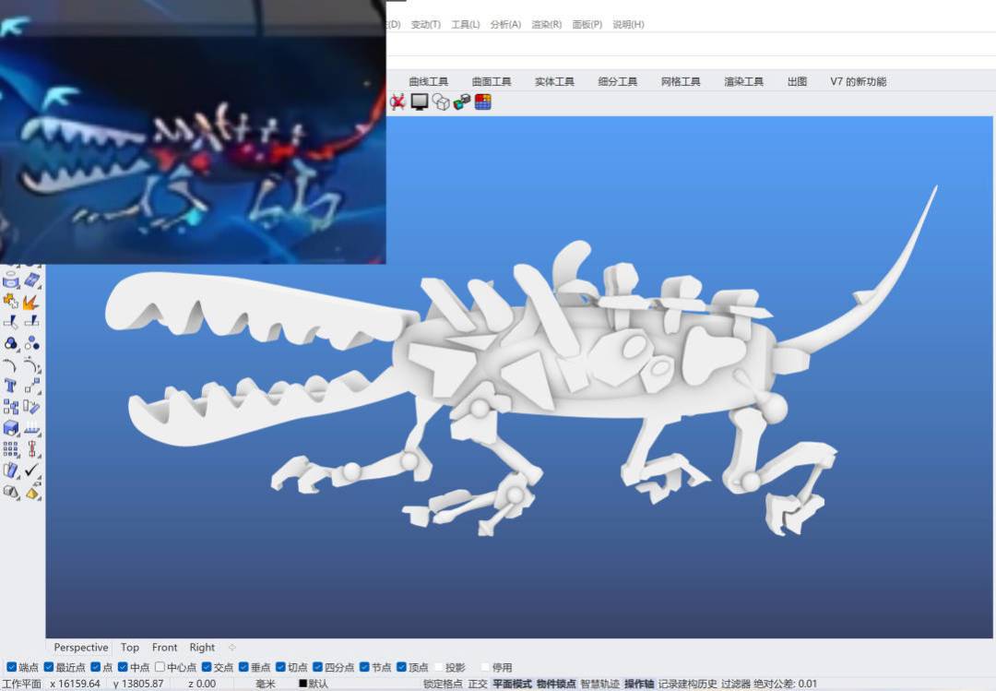This screenshot has width=996, height=691.
Task: Choose the solid arc curve fillet tool
Action: [x=11, y=365]
